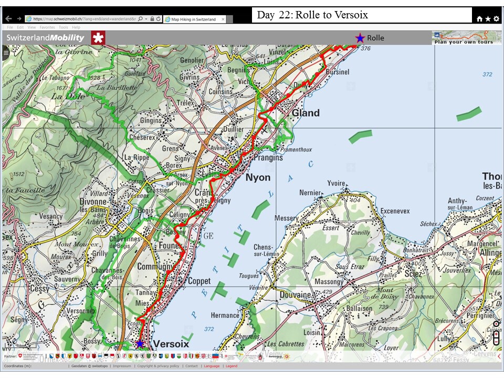This screenshot has width=504, height=378.
Task: Open the Favorites menu
Action: [x=47, y=27]
